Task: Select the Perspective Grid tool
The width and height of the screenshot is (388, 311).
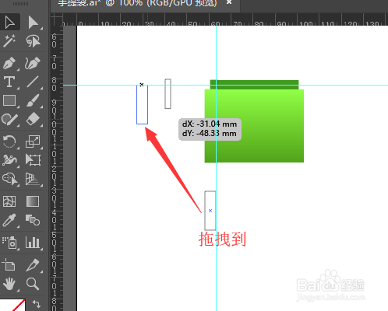Action: click(x=33, y=179)
